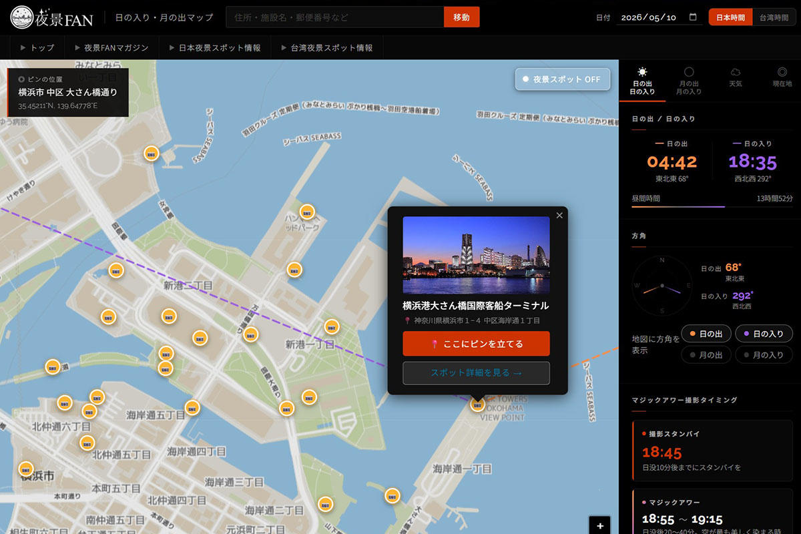This screenshot has height=534, width=801.
Task: Click the 日の入り time 18:35
Action: coord(753,162)
